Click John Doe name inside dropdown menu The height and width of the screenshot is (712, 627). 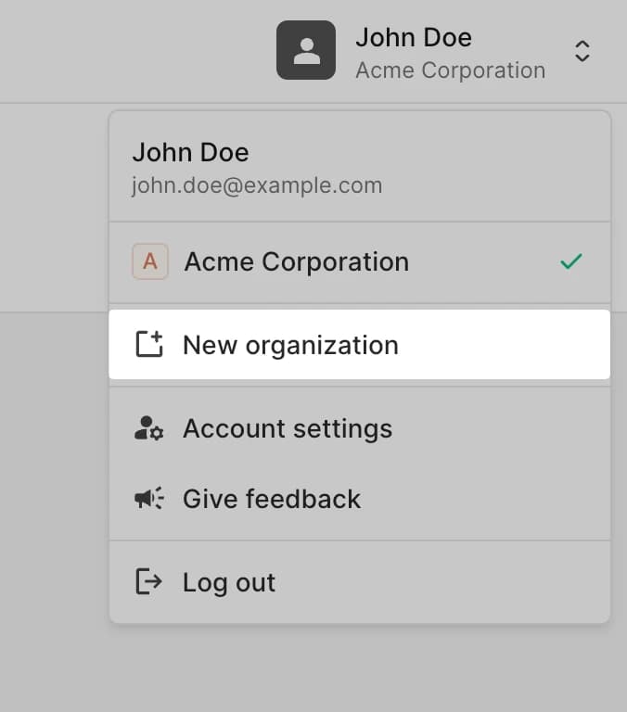pos(190,152)
